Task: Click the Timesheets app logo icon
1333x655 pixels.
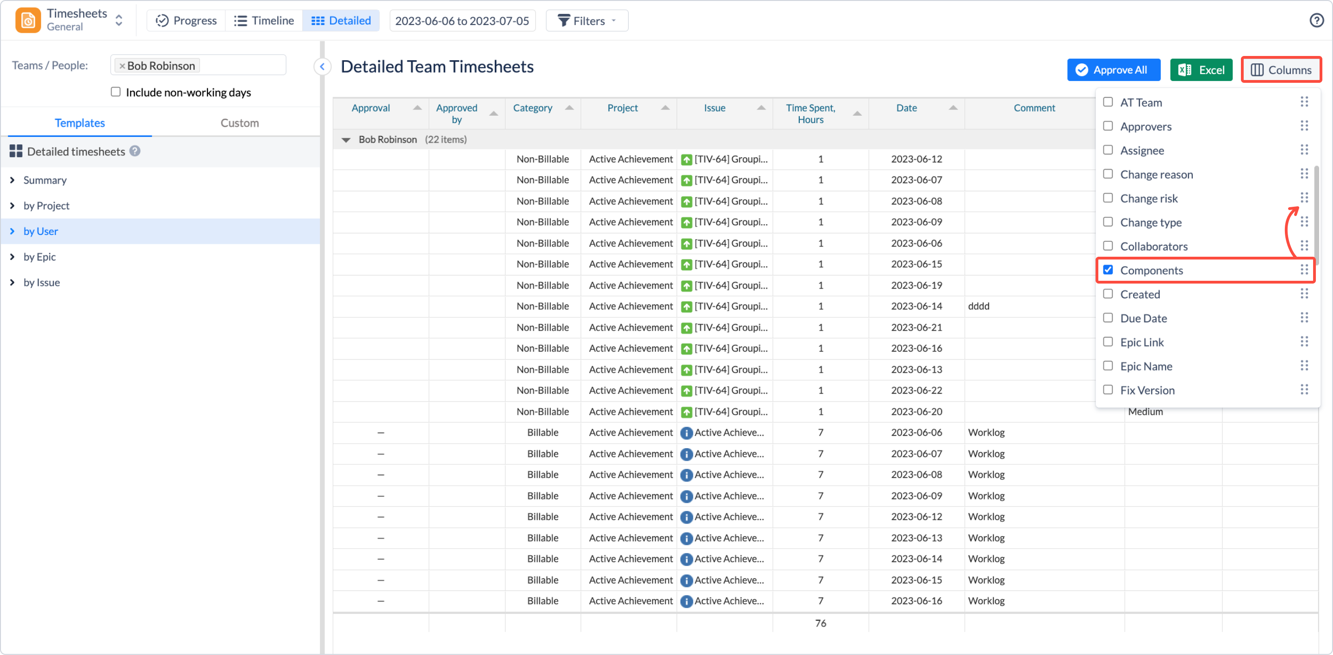Action: tap(28, 21)
